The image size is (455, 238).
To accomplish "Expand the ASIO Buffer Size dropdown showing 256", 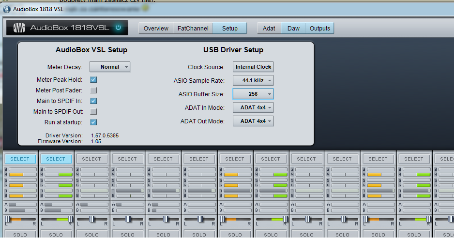I will (x=253, y=94).
